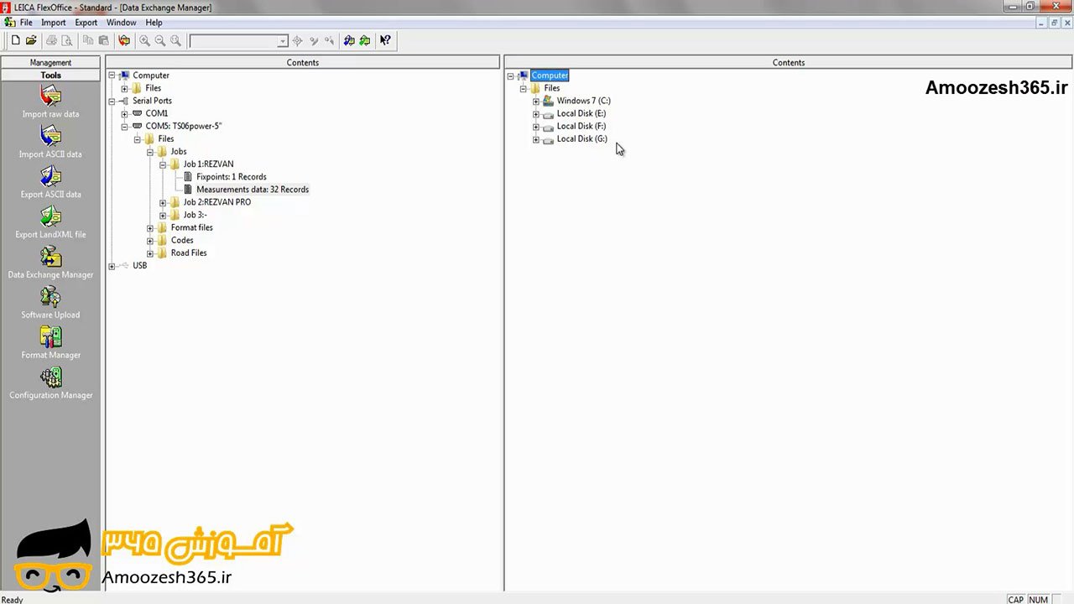
Task: Select the Road Files folder label
Action: tap(189, 253)
